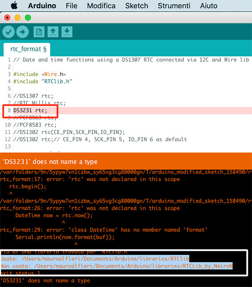This screenshot has width=252, height=287.
Task: Click the 'Non usata' RTClib_by_NeiroN path line
Action: (117, 266)
